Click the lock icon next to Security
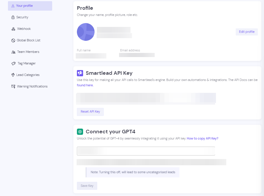 point(13,17)
